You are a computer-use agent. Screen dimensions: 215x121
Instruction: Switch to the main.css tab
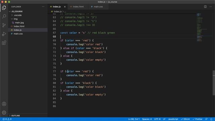pyautogui.click(x=98, y=7)
